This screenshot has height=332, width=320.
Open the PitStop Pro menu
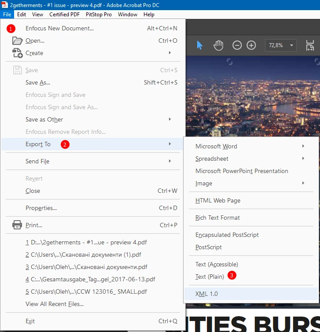point(99,15)
